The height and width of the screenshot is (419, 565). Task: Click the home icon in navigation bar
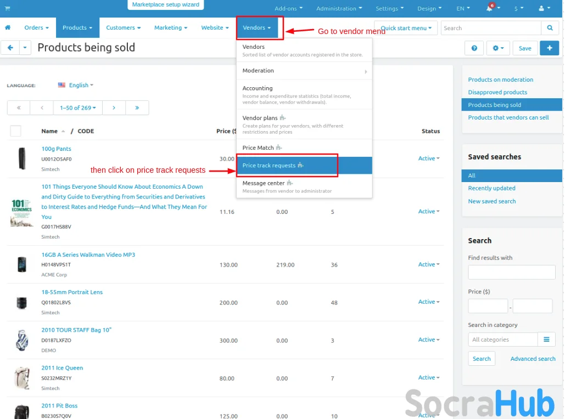tap(8, 27)
